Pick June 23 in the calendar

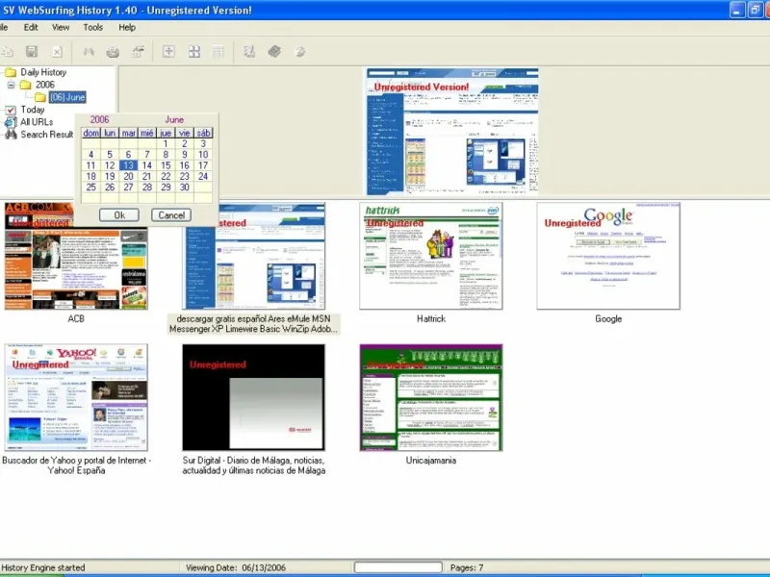pyautogui.click(x=184, y=176)
